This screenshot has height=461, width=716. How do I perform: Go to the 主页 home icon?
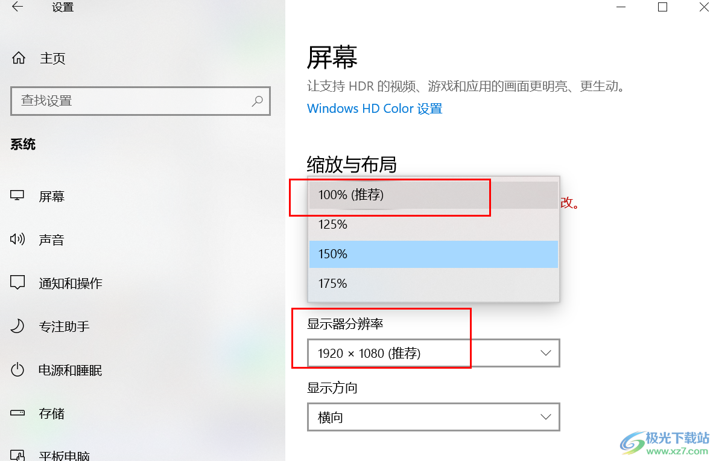19,59
